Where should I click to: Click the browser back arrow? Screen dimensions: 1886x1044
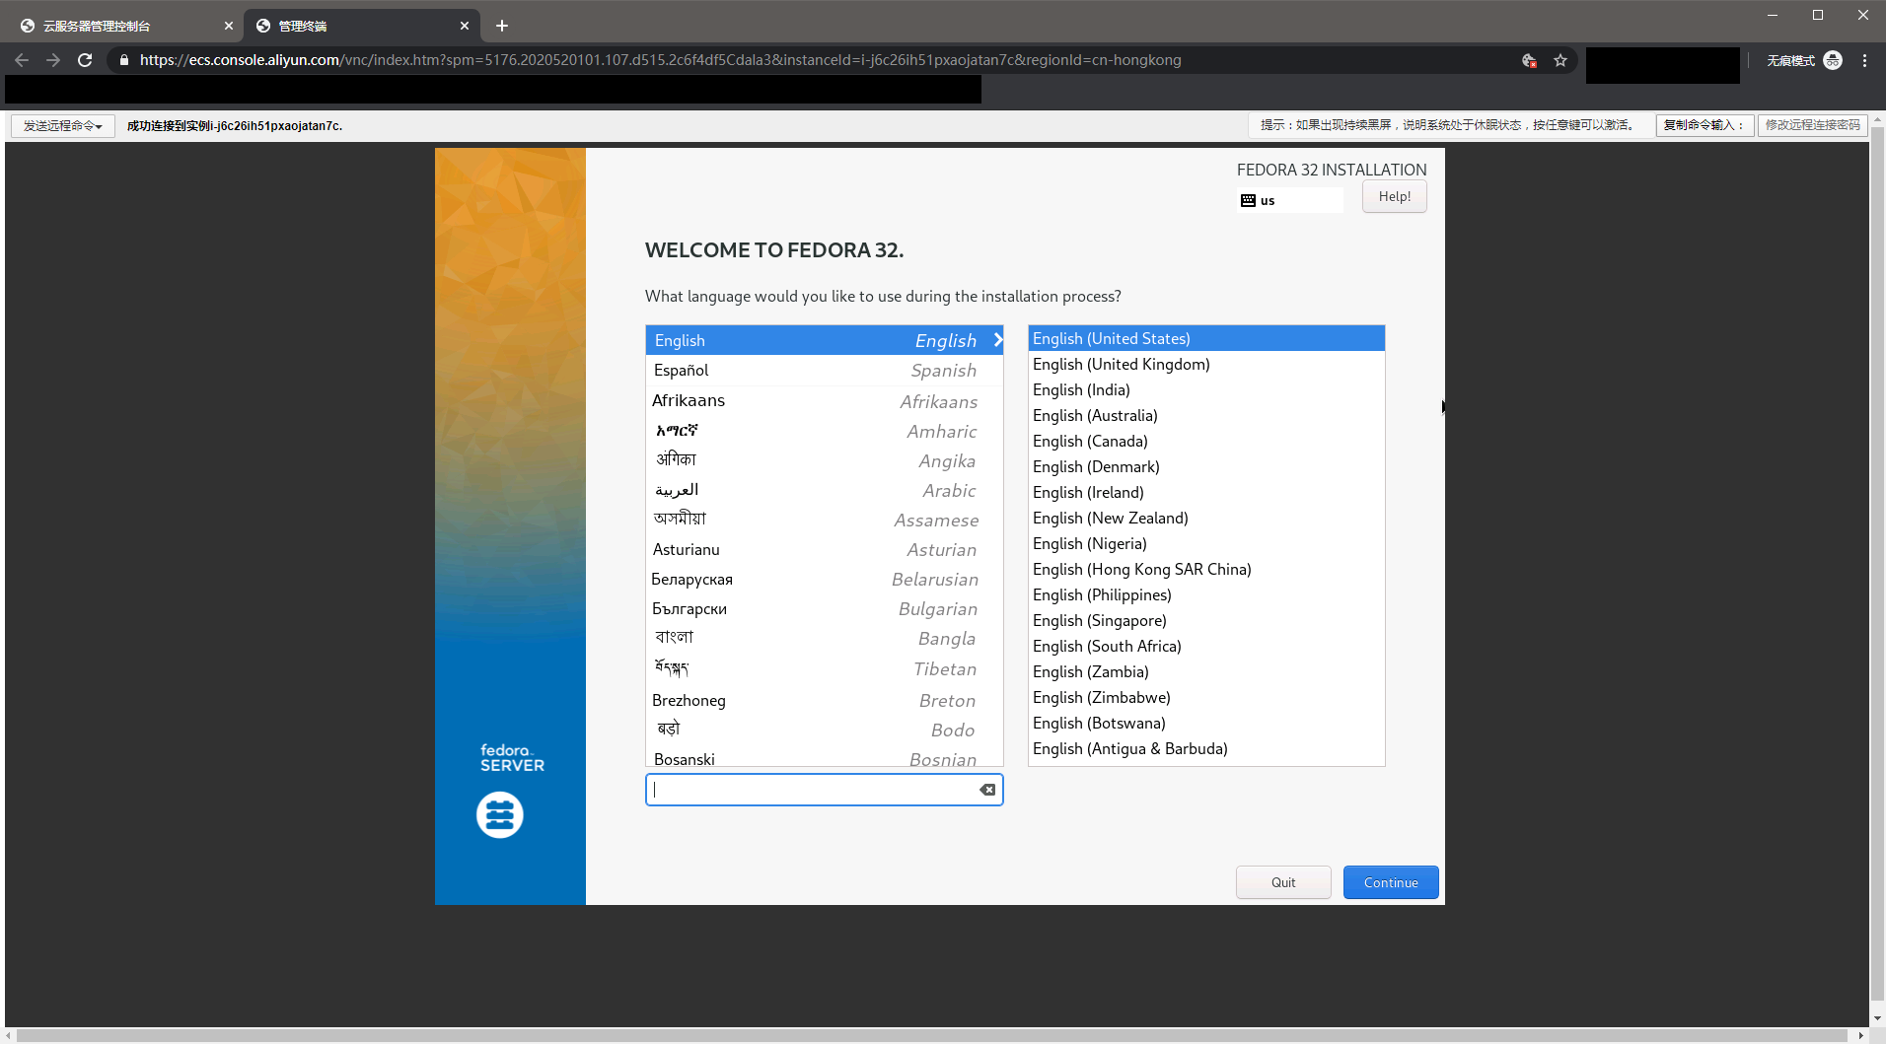[x=22, y=60]
